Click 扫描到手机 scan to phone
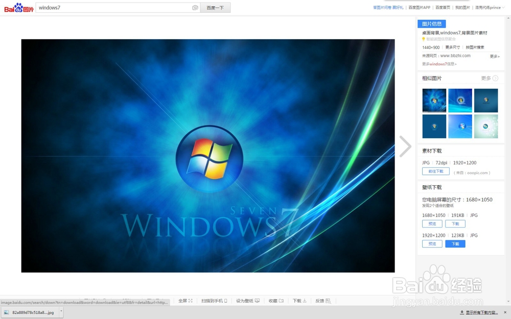 [x=214, y=301]
